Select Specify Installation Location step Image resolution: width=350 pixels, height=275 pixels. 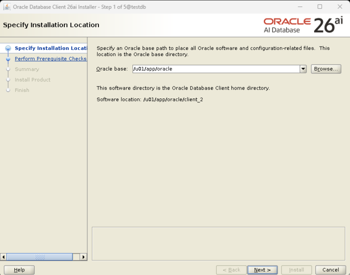(x=51, y=48)
